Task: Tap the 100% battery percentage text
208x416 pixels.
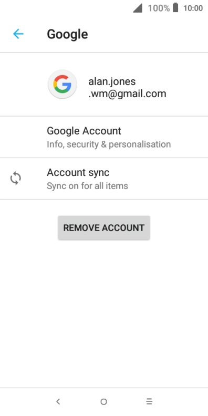Action: [x=159, y=8]
